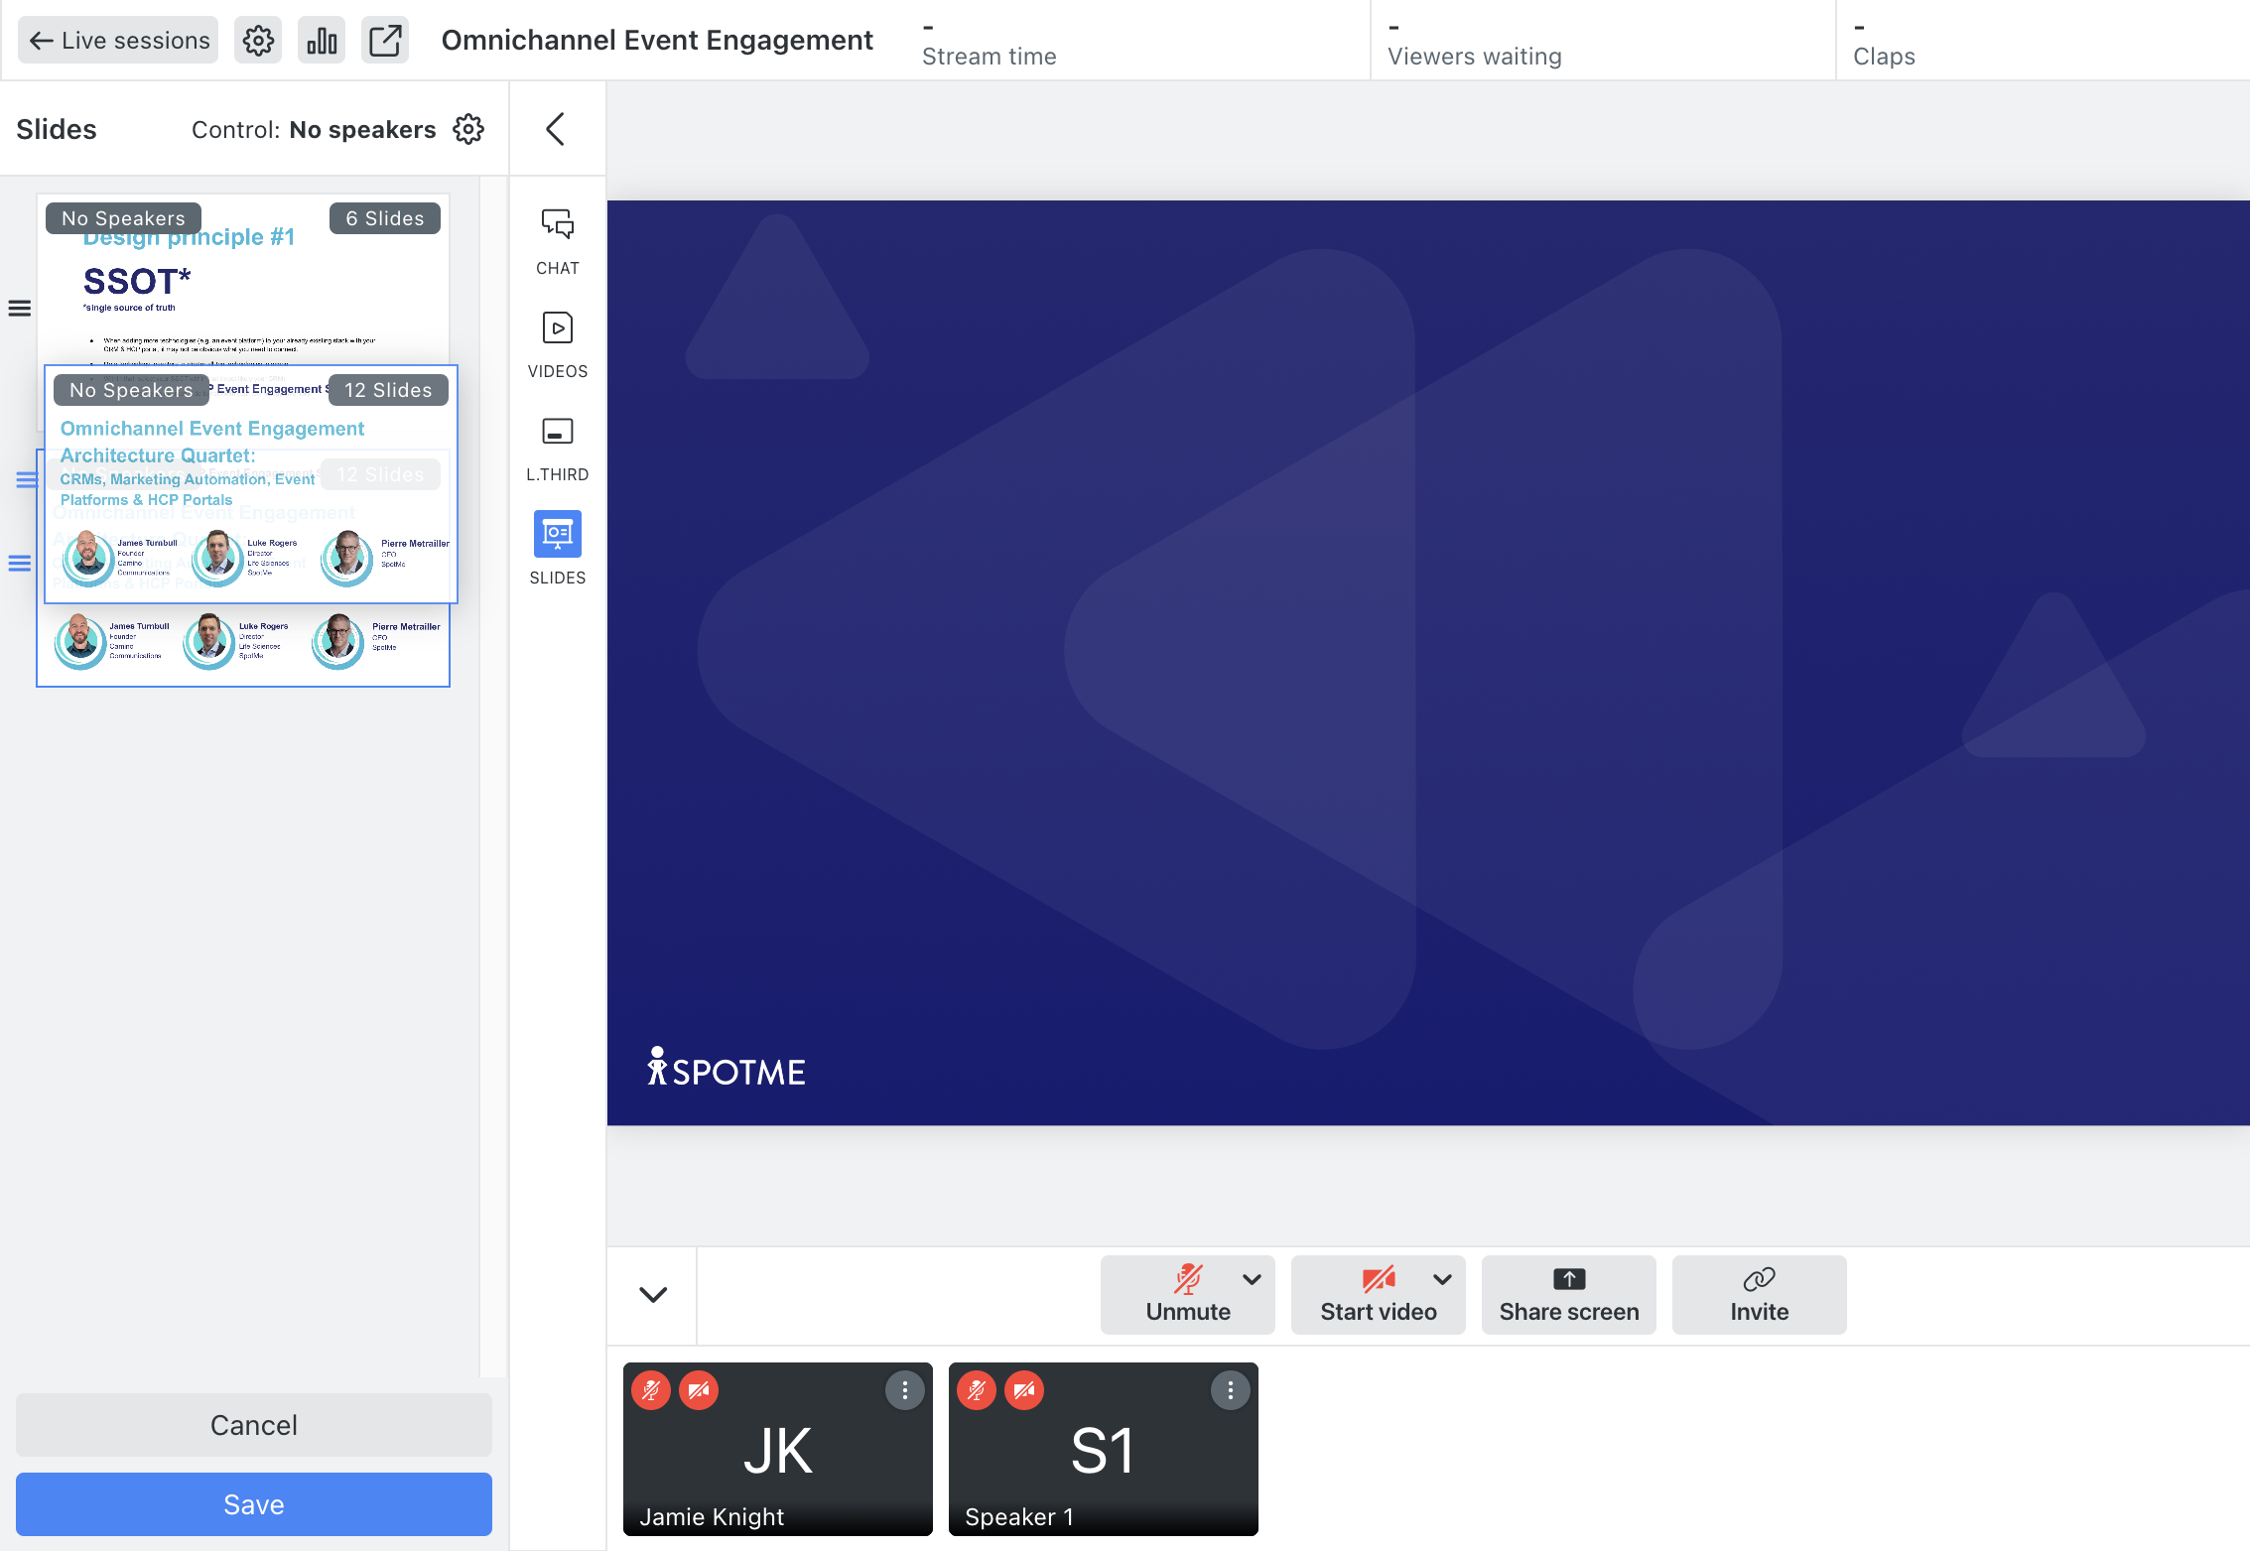The width and height of the screenshot is (2250, 1551).
Task: Open session settings gear in top bar
Action: (258, 40)
